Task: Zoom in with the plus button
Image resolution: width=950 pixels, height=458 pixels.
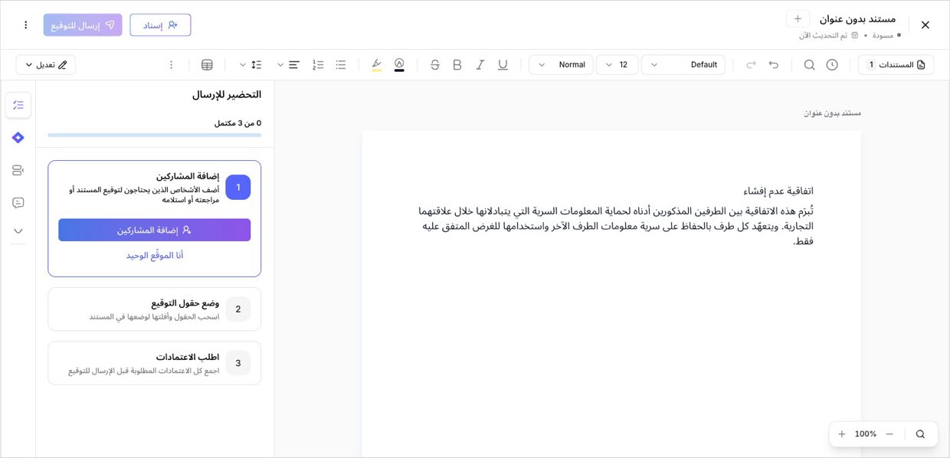Action: 842,434
